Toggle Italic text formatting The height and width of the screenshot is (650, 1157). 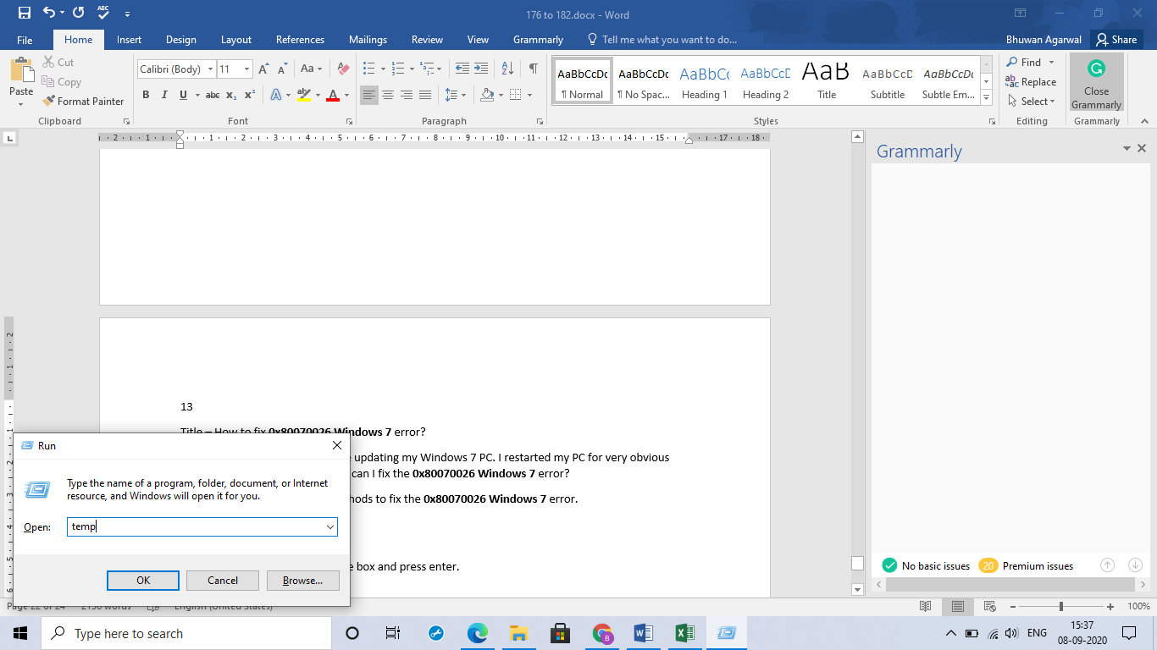(x=163, y=95)
